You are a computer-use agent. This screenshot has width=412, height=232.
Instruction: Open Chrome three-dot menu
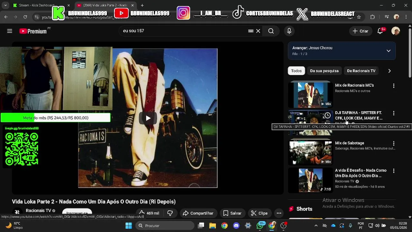pyautogui.click(x=406, y=17)
